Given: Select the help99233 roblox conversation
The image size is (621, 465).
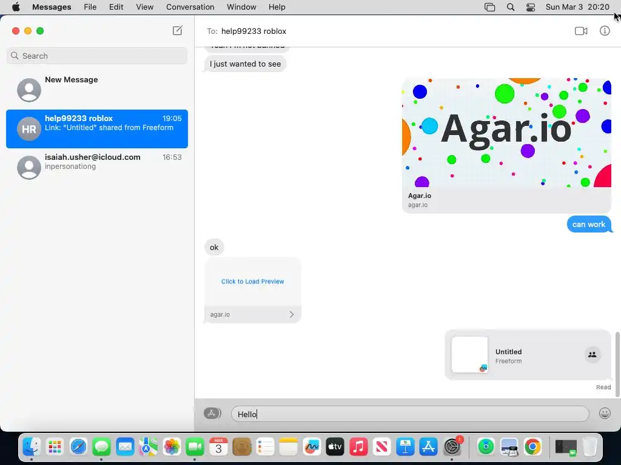Looking at the screenshot, I should (97, 129).
